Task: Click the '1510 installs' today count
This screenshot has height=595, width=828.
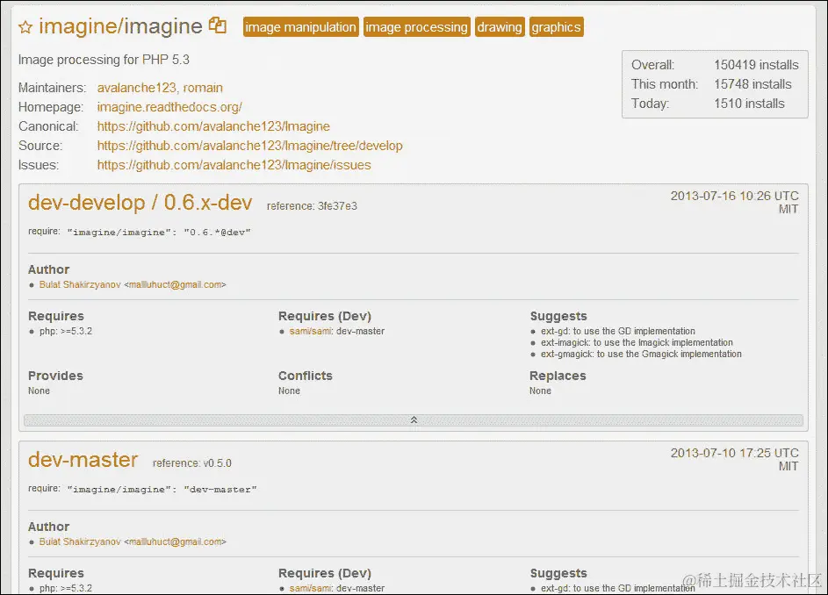Action: coord(749,104)
